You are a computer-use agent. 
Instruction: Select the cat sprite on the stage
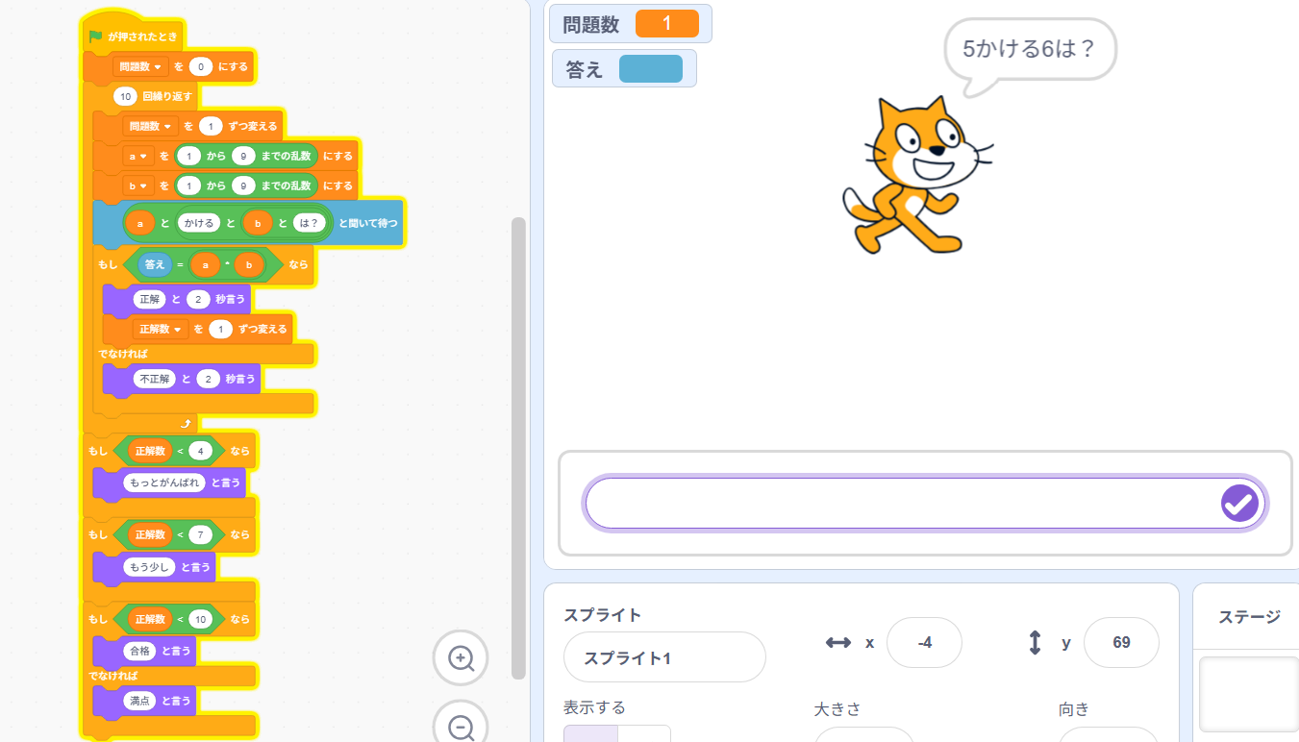click(x=916, y=175)
